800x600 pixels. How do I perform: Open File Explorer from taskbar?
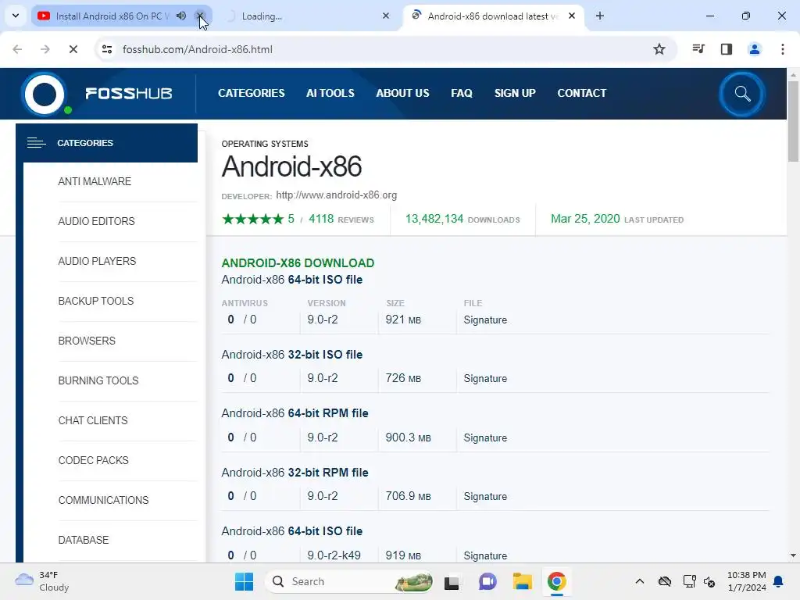coord(523,581)
